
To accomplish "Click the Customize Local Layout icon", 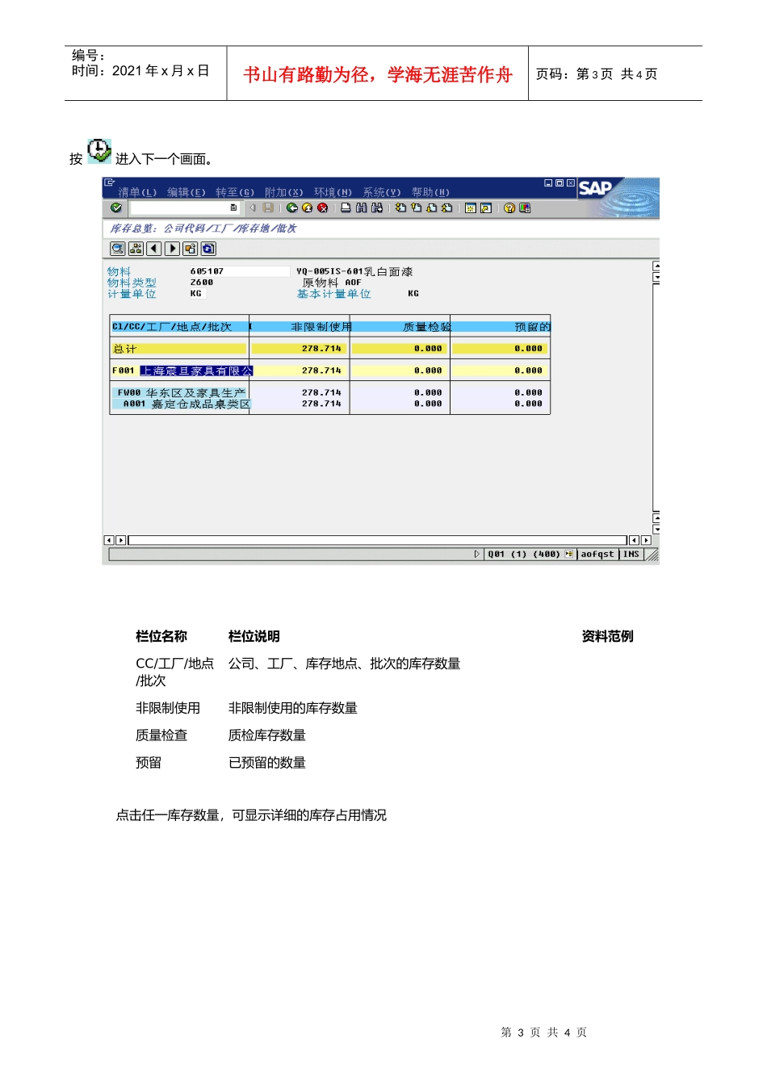I will (x=525, y=208).
